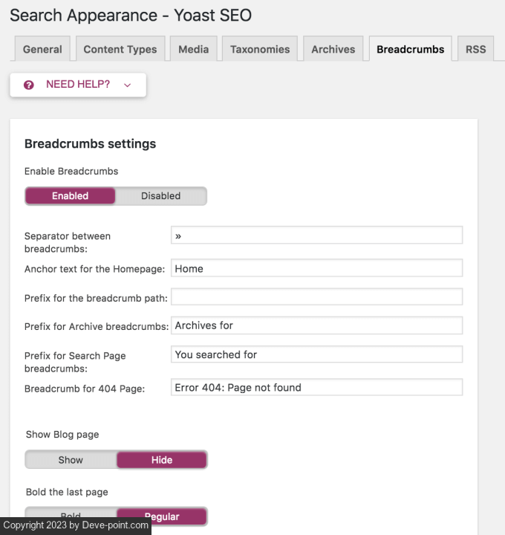The height and width of the screenshot is (535, 505).
Task: Open the RSS tab
Action: click(x=475, y=49)
